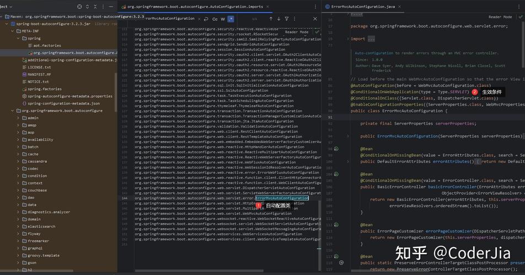Expand the cache package
The image size is (525, 275).
[x=18, y=154]
